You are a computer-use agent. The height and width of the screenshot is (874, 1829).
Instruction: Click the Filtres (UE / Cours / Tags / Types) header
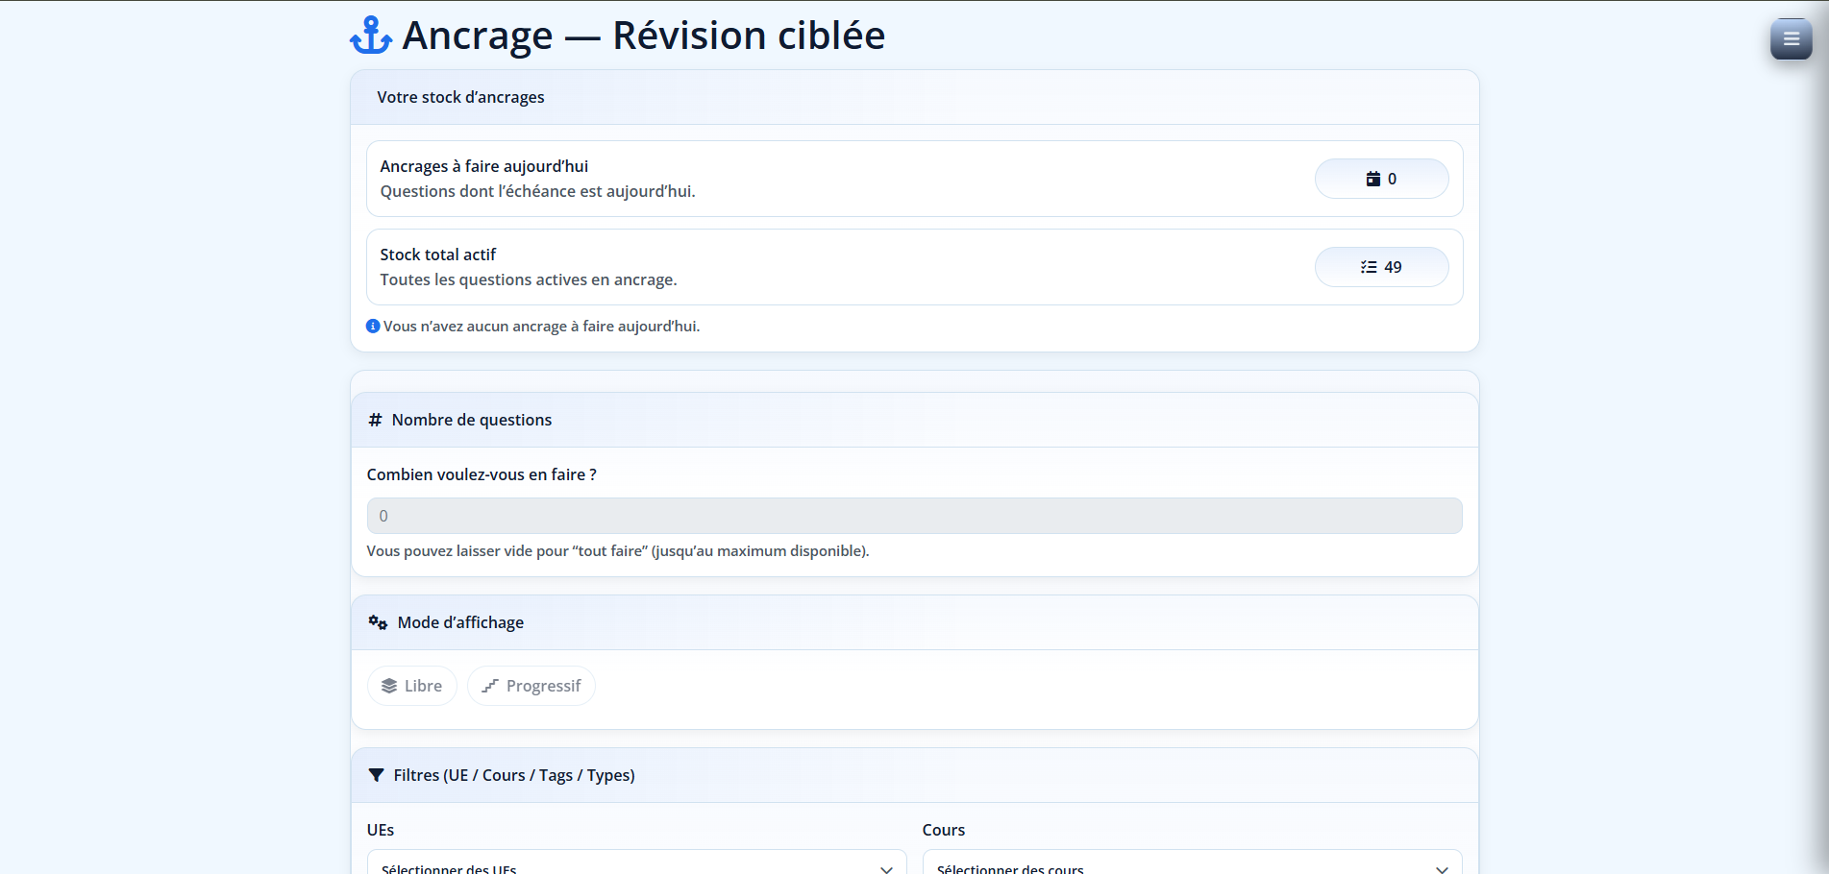(x=514, y=775)
